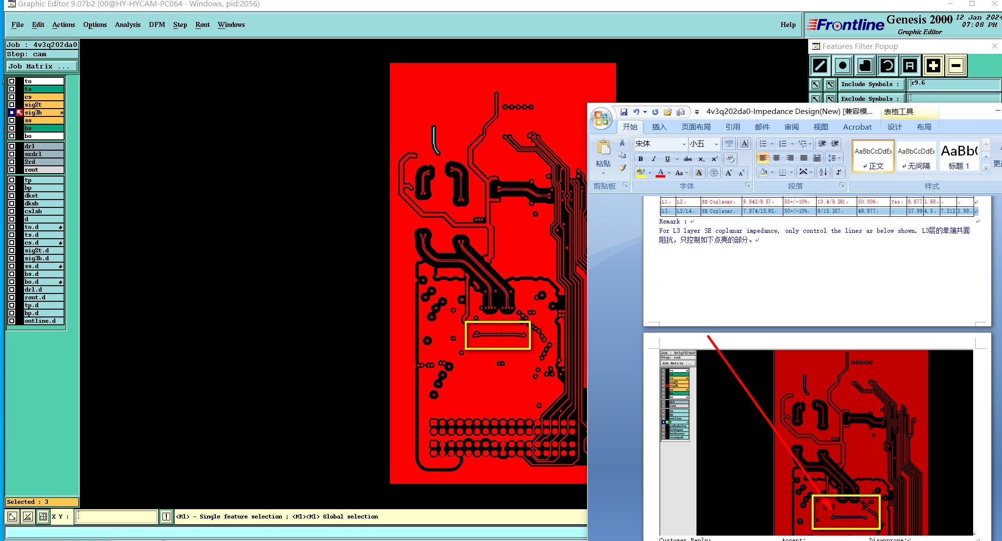This screenshot has width=1002, height=541.
Task: Toggle the text feature filter icon
Action: 910,66
